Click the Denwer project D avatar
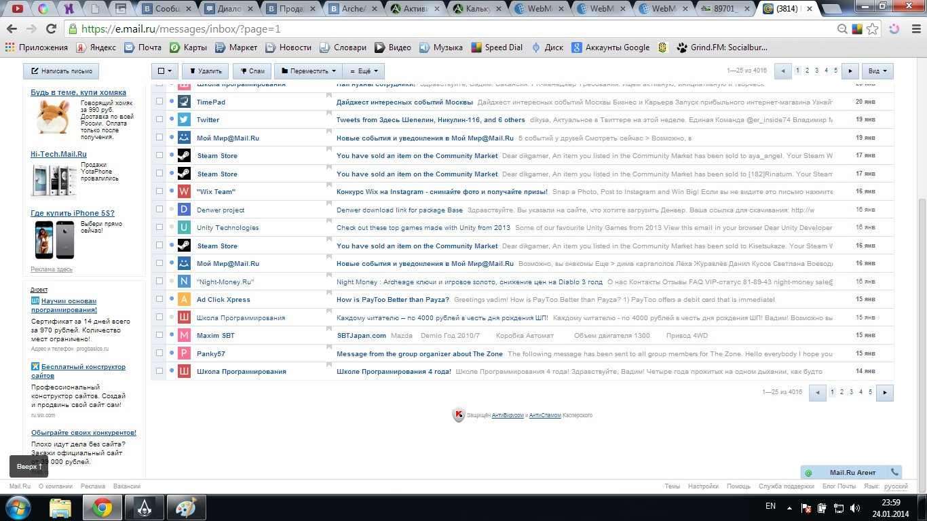The image size is (927, 521). pyautogui.click(x=184, y=210)
